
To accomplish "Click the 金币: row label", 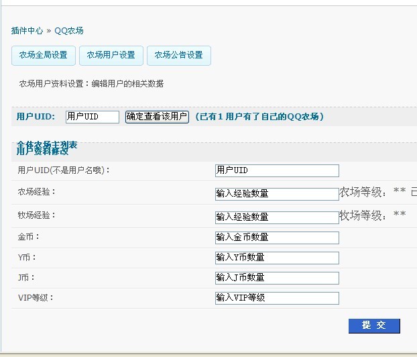I will pyautogui.click(x=28, y=237).
